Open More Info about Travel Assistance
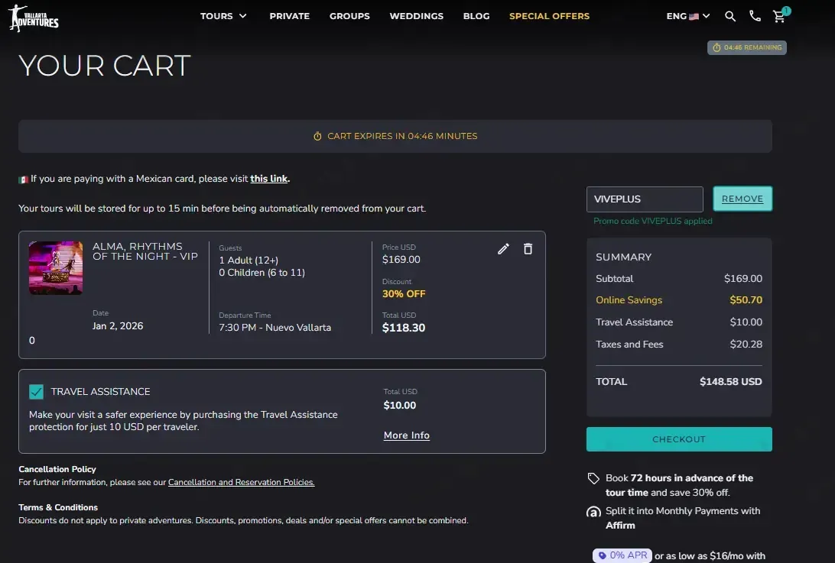This screenshot has height=563, width=835. 406,435
